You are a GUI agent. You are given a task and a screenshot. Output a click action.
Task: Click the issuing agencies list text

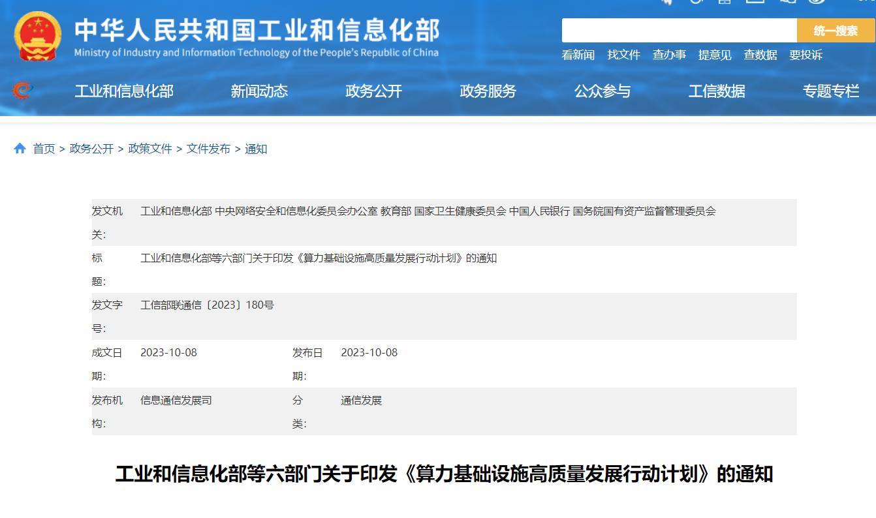point(428,211)
